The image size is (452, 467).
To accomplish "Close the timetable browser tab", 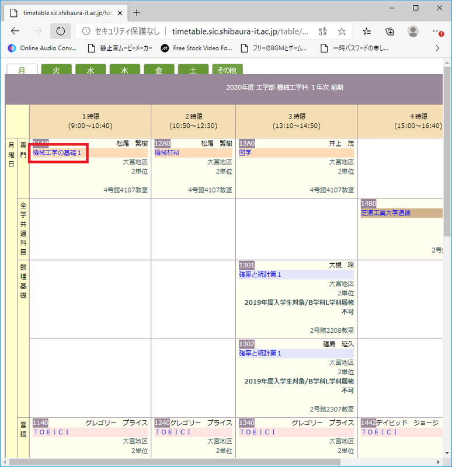I will [x=120, y=12].
